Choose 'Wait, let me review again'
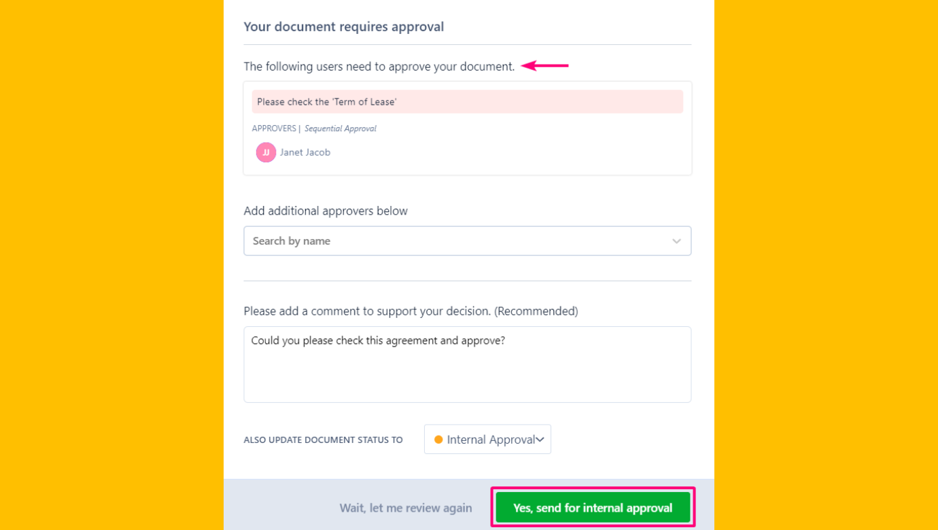 406,507
